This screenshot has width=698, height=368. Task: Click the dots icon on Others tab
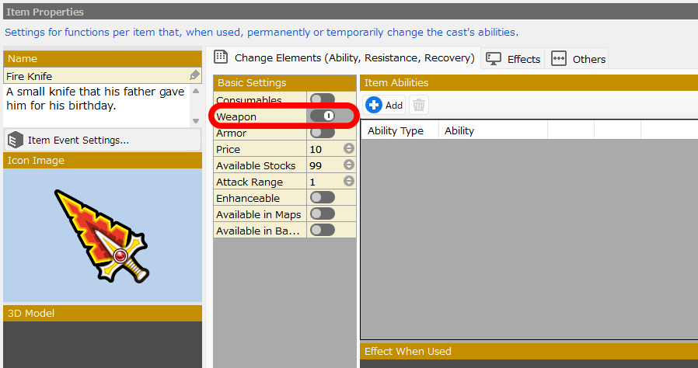point(559,58)
